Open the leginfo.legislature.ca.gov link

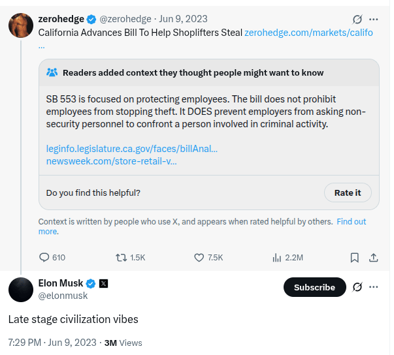[132, 149]
